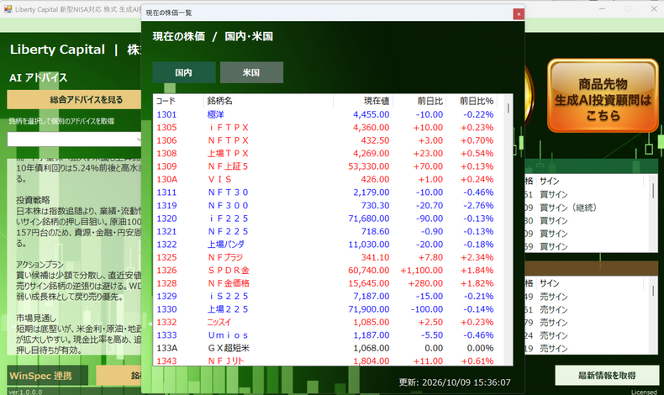Screen dimensions: 664x395
Task: Click the コード column header
Action: pos(178,101)
